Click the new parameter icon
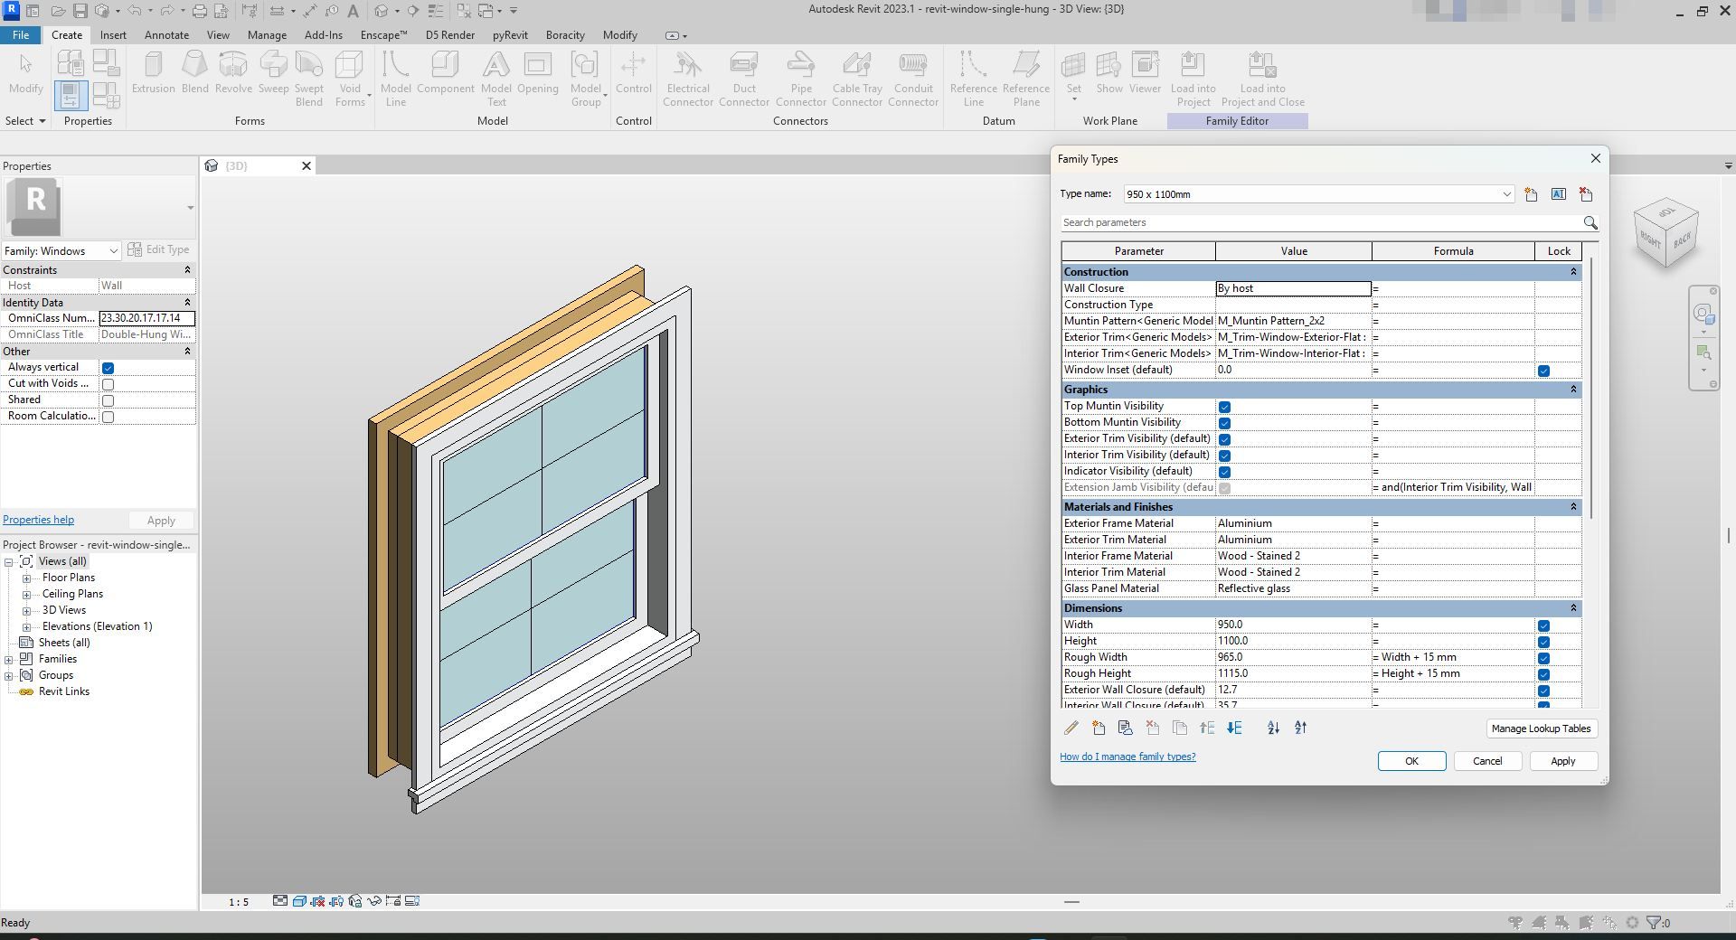Viewport: 1736px width, 940px height. click(1099, 728)
